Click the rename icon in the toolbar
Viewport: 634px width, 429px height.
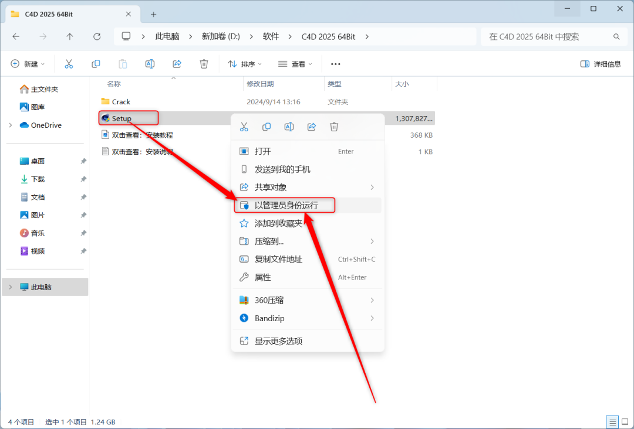150,64
